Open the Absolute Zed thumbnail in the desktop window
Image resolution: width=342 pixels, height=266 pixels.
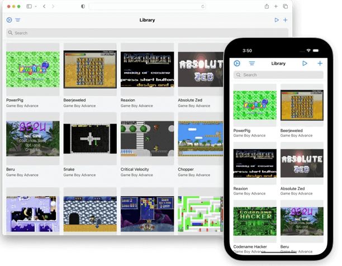(x=201, y=70)
